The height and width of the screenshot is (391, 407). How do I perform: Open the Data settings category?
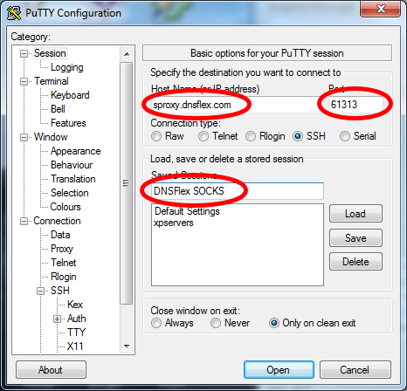coord(60,235)
